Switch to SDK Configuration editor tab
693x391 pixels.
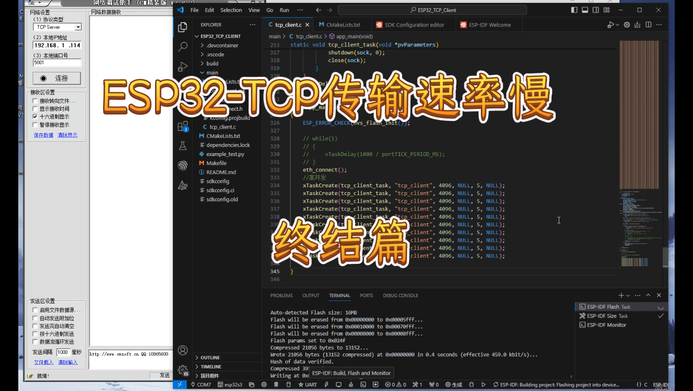point(413,25)
